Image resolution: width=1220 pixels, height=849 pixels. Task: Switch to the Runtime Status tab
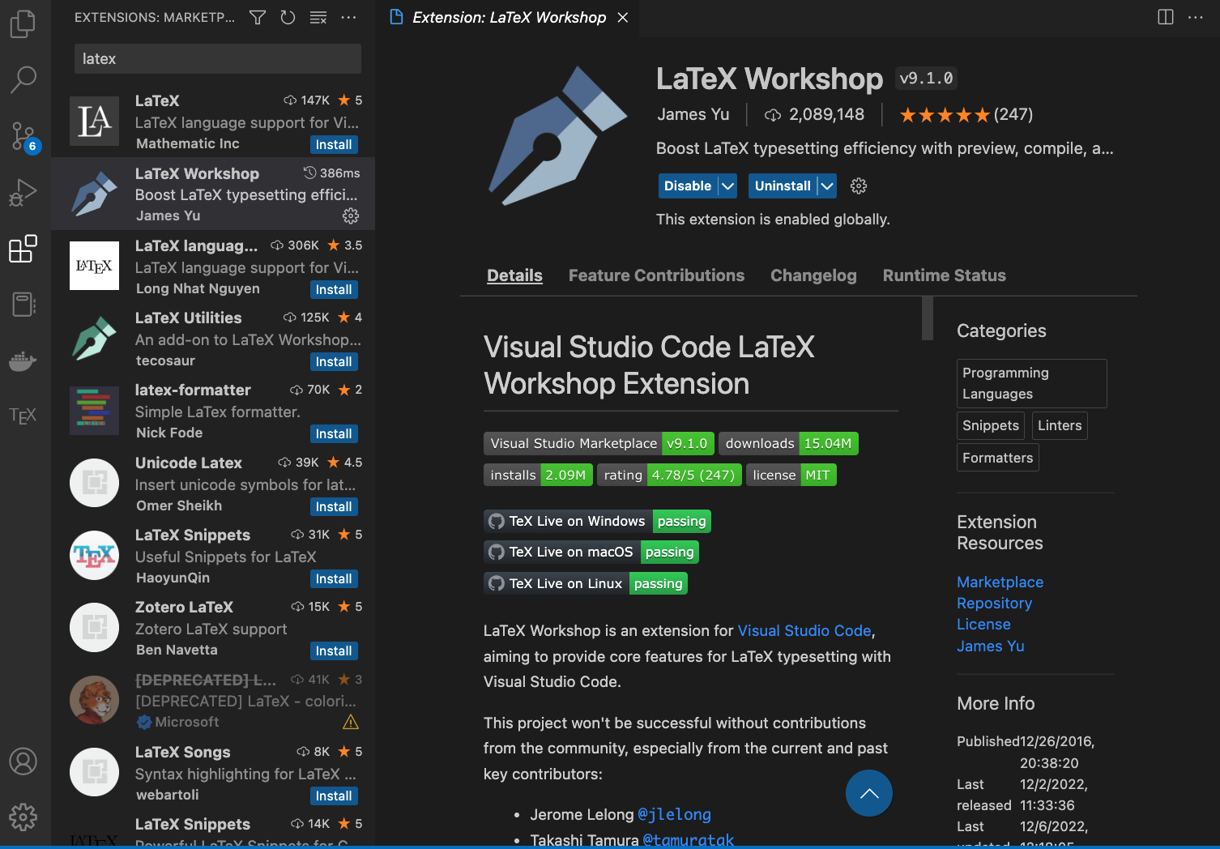(x=944, y=275)
